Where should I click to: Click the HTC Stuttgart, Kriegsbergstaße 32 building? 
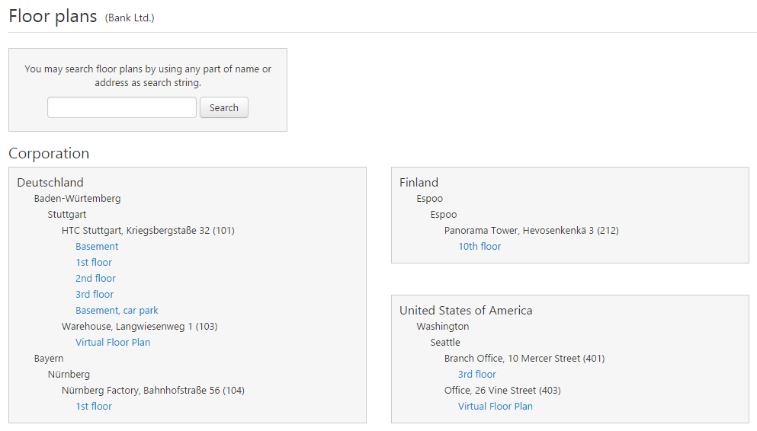[x=148, y=230]
